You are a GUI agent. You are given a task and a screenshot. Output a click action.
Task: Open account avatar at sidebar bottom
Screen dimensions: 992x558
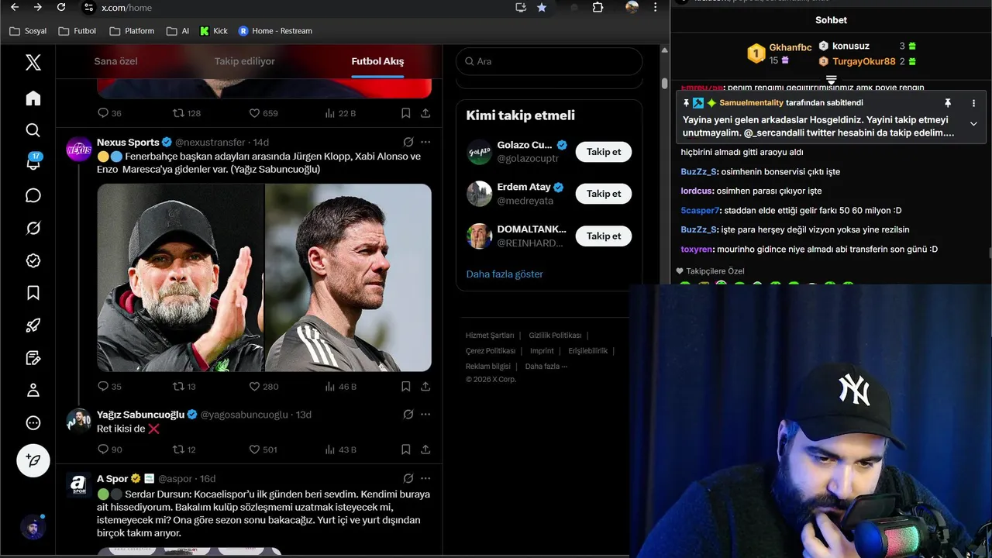tap(33, 528)
